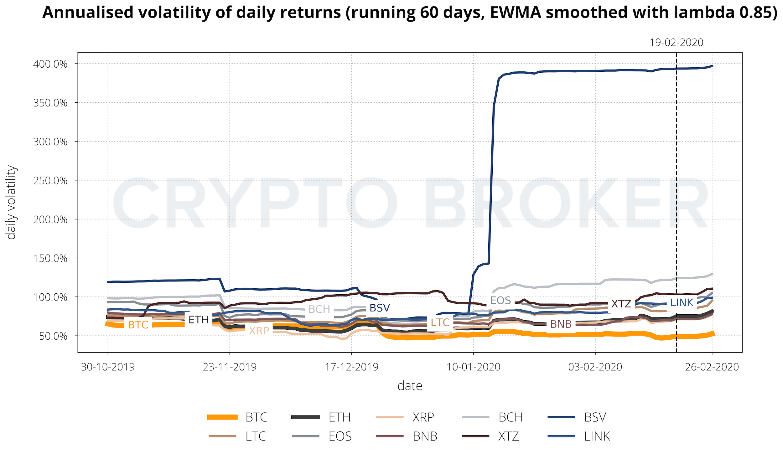Click the 19-02-2020 marker date label
This screenshot has width=783, height=454.
[x=676, y=43]
